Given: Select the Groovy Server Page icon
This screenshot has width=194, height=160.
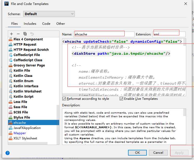Looking at the screenshot, I should tap(11, 65).
